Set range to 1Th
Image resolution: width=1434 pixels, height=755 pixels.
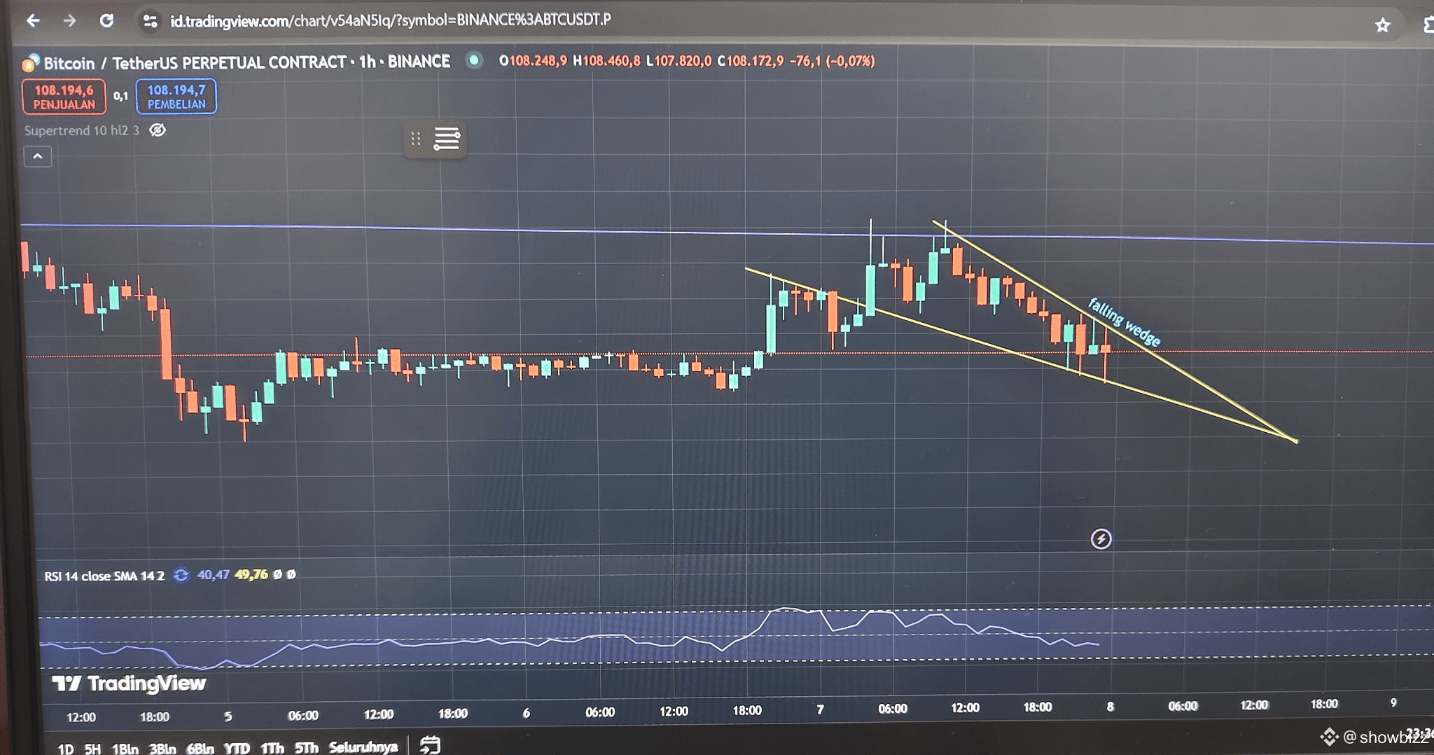(272, 748)
